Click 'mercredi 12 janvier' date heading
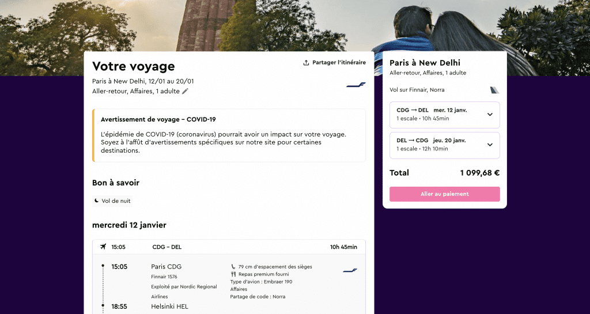The width and height of the screenshot is (590, 314). point(129,225)
